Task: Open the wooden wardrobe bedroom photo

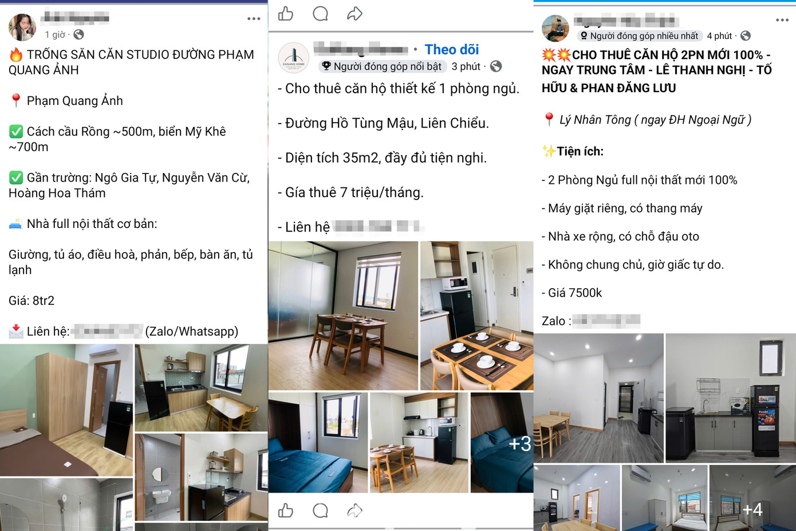Action: [66, 410]
